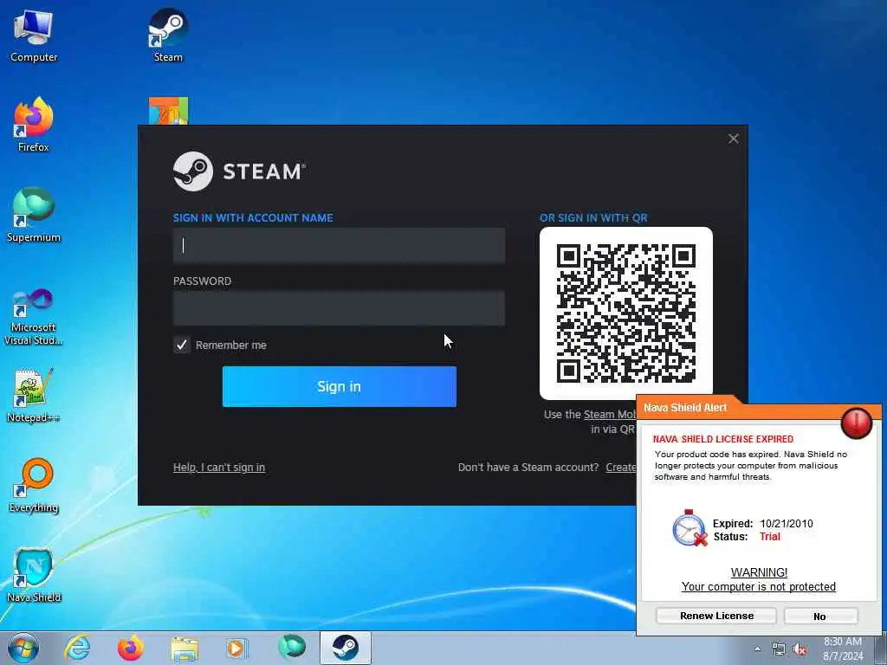Launch Firefox from the desktop

[x=34, y=125]
